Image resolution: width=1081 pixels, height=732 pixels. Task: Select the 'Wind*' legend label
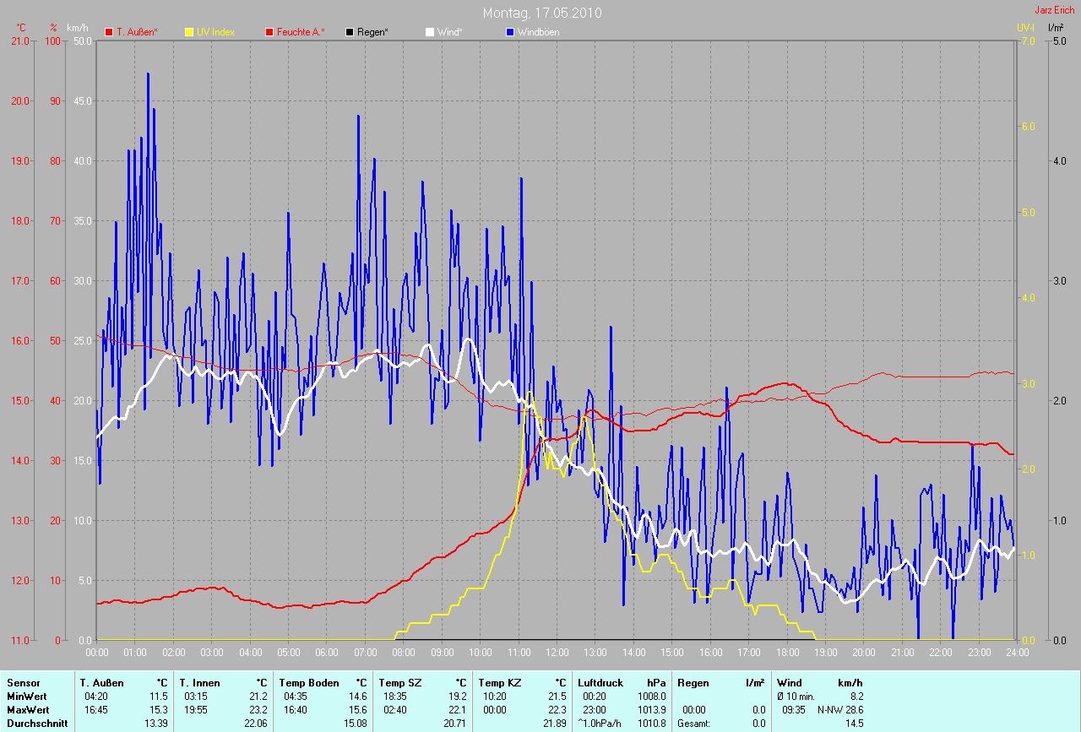point(449,32)
